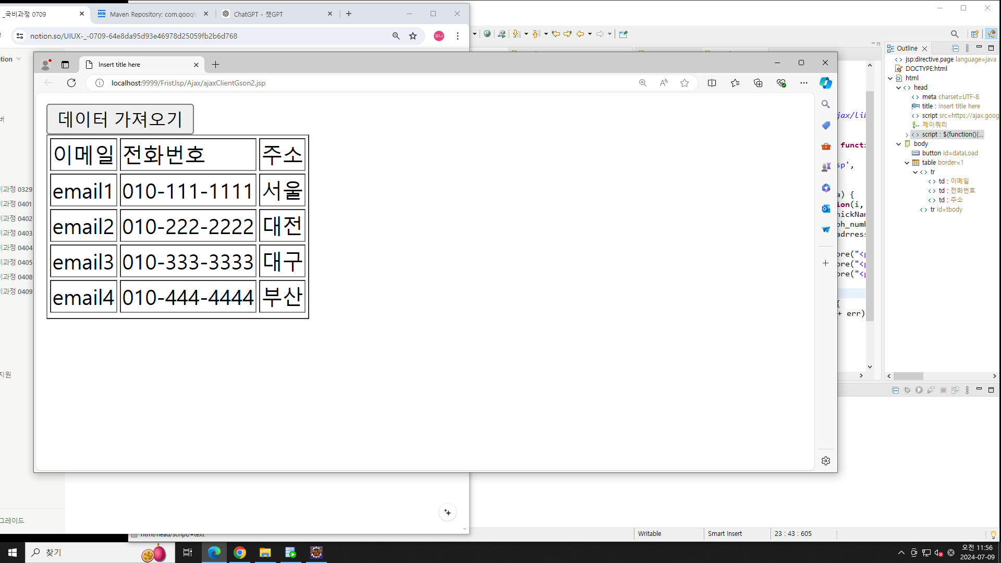Collapse the head node in Outline
Image resolution: width=1001 pixels, height=563 pixels.
(x=898, y=88)
